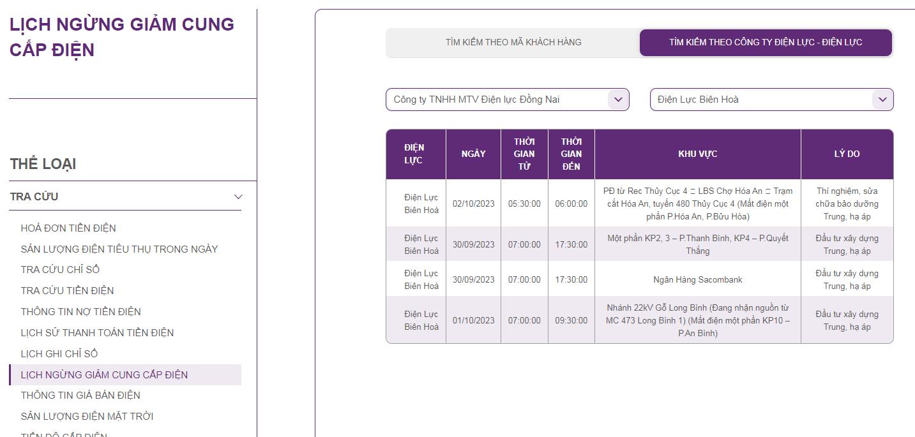The width and height of the screenshot is (915, 437).
Task: Switch to TÌM KIẾM THEO MÃ KHÁCH HÀNG tab
Action: (513, 43)
